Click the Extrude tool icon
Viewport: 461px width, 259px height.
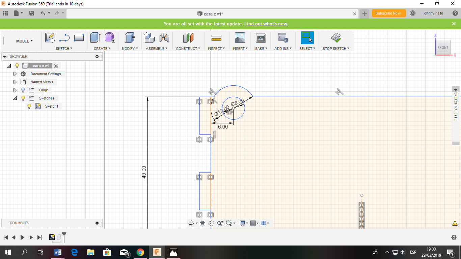pos(95,37)
